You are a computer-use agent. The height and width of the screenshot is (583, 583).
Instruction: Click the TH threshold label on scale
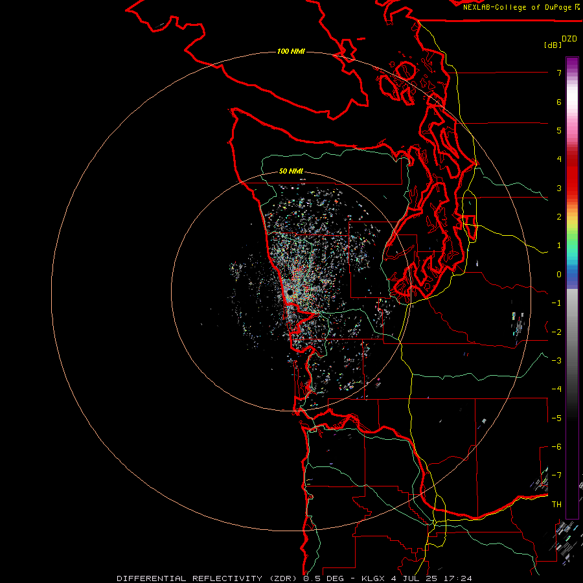click(x=556, y=505)
